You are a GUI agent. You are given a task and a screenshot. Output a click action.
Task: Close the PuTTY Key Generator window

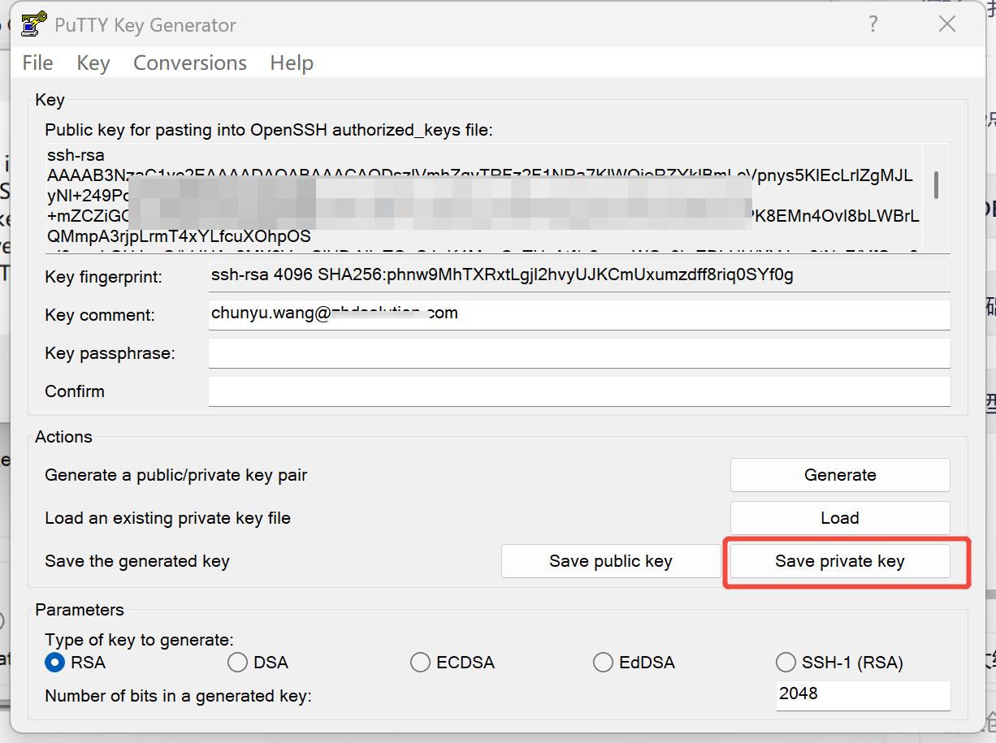(x=947, y=24)
